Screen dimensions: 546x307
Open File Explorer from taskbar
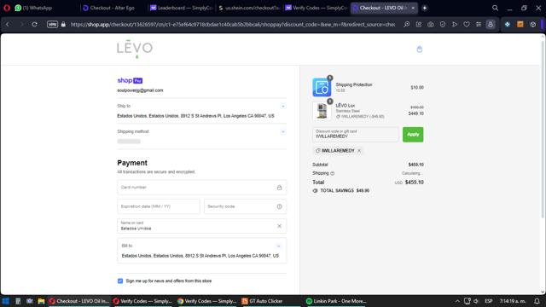(x=42, y=301)
